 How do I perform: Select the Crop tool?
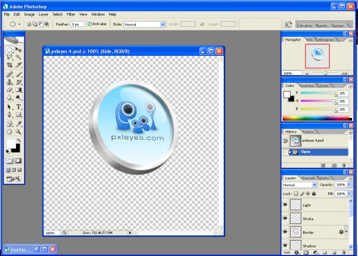click(10, 65)
